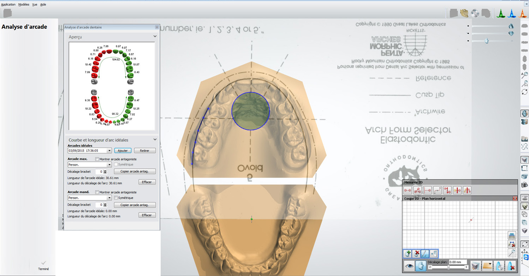The height and width of the screenshot is (276, 529).
Task: Click the blue model icon in Coupe 2D panel
Action: click(x=512, y=235)
